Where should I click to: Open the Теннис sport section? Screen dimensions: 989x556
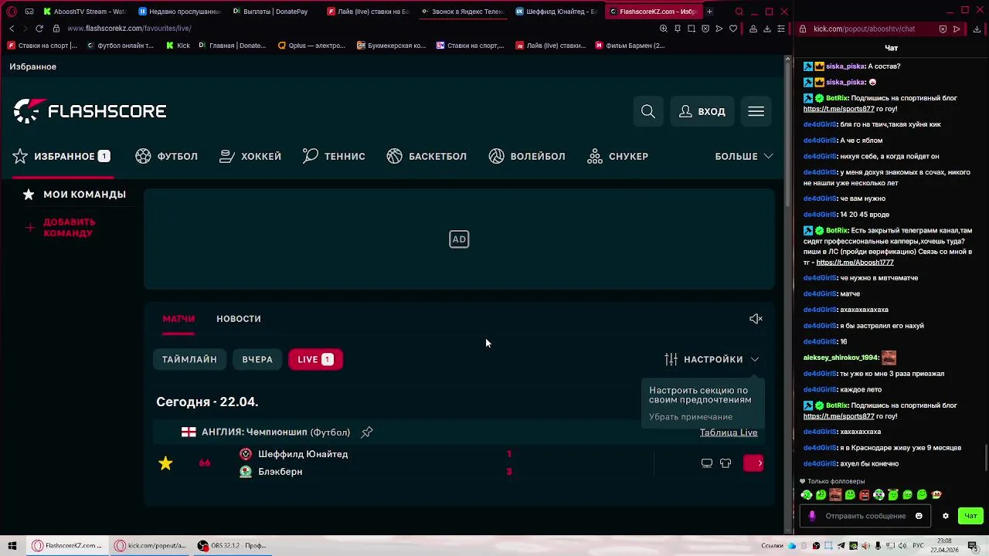tap(334, 156)
